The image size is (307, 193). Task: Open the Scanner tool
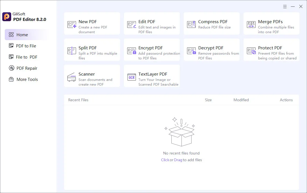pos(92,76)
